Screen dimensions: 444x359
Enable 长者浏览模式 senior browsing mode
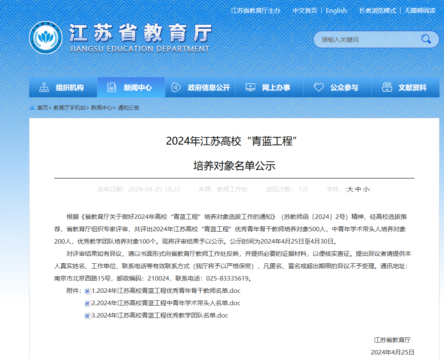(x=377, y=11)
